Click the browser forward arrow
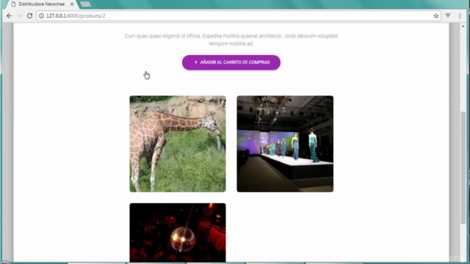 20,16
